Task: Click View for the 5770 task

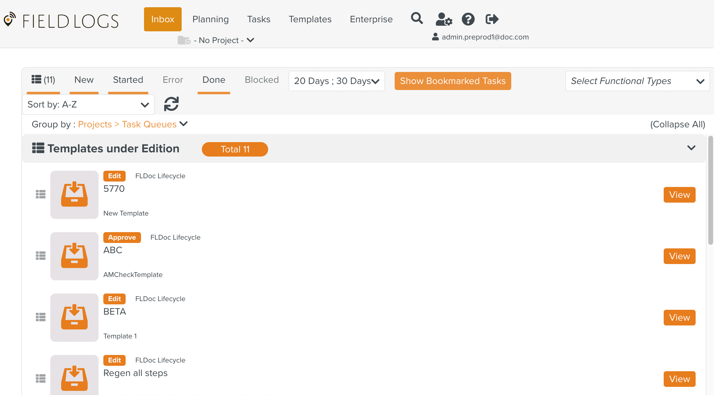Action: coord(679,195)
